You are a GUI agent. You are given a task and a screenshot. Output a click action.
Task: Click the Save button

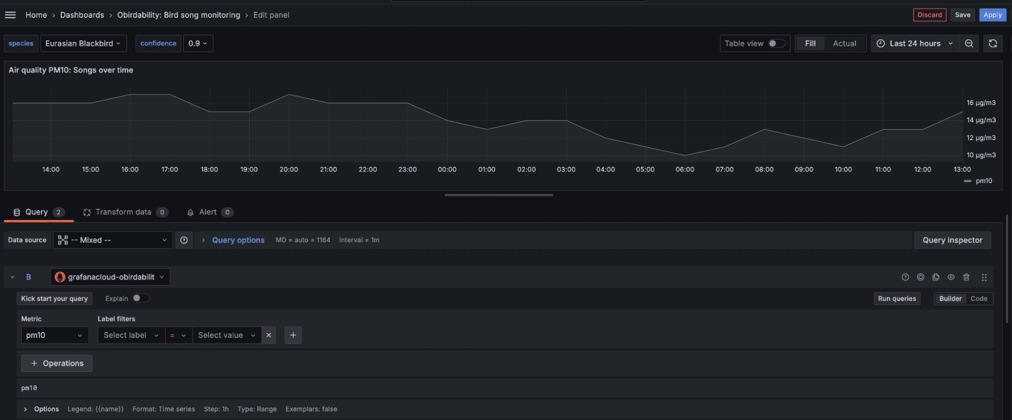pos(962,15)
